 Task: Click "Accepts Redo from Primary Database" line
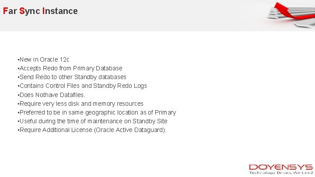point(70,68)
